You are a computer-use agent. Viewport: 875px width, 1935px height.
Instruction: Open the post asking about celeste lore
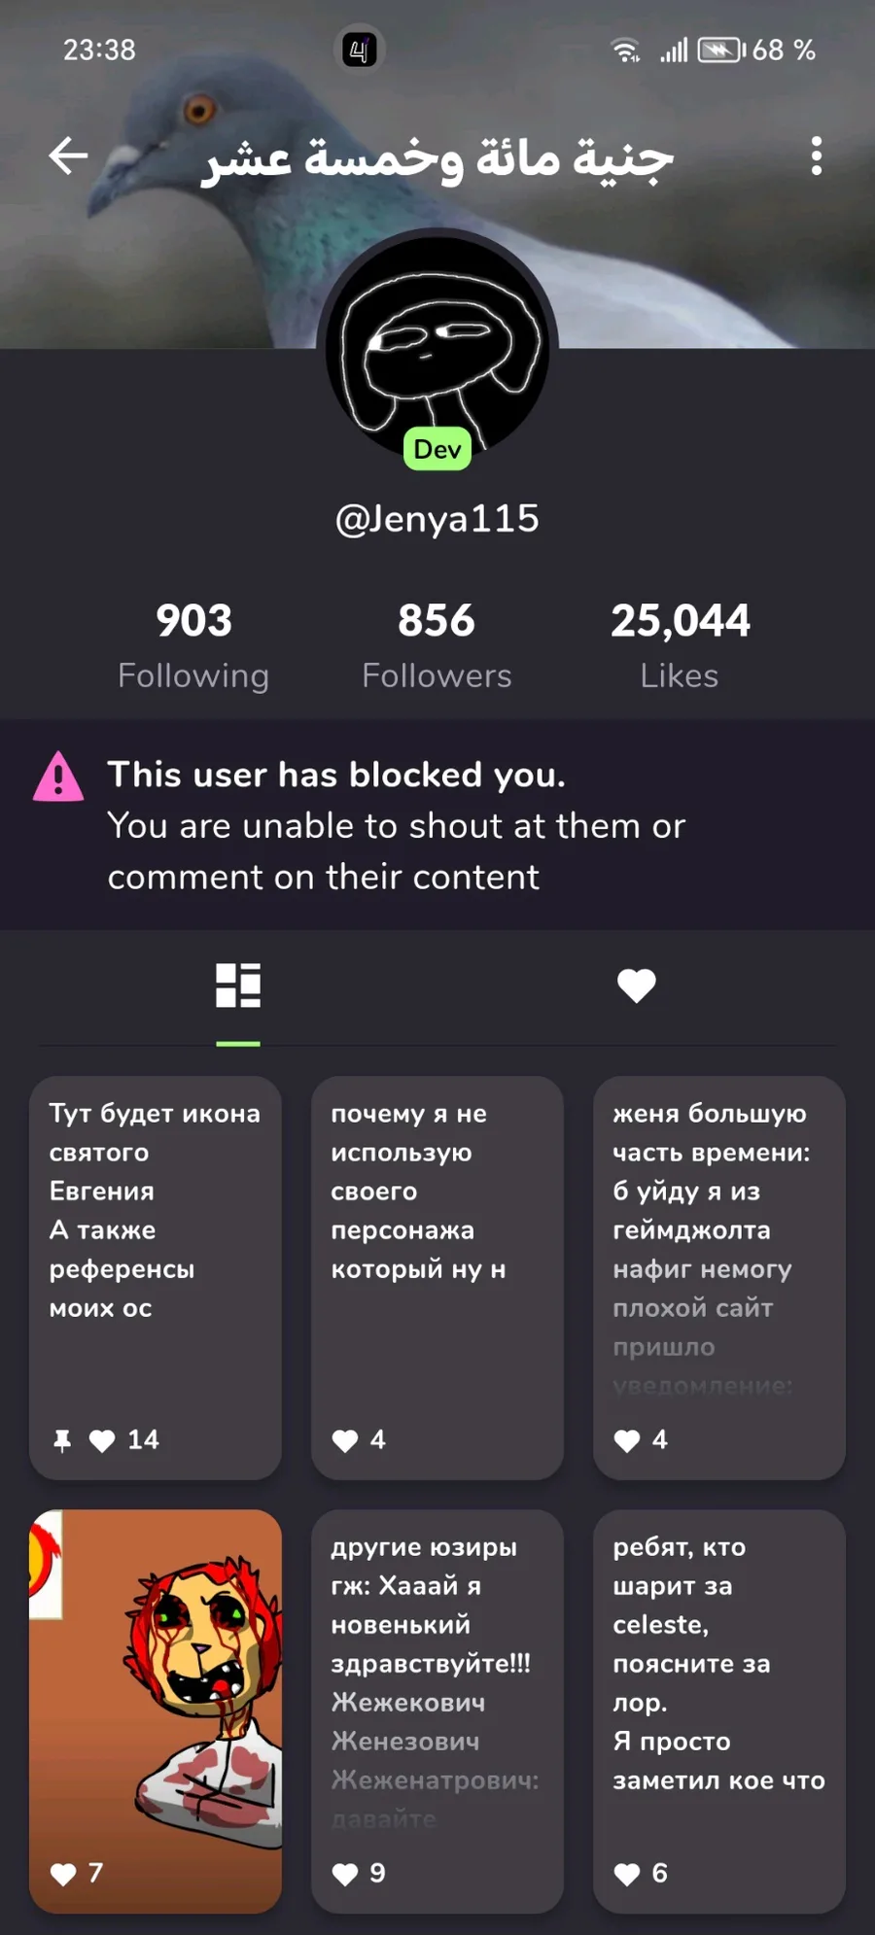719,1710
